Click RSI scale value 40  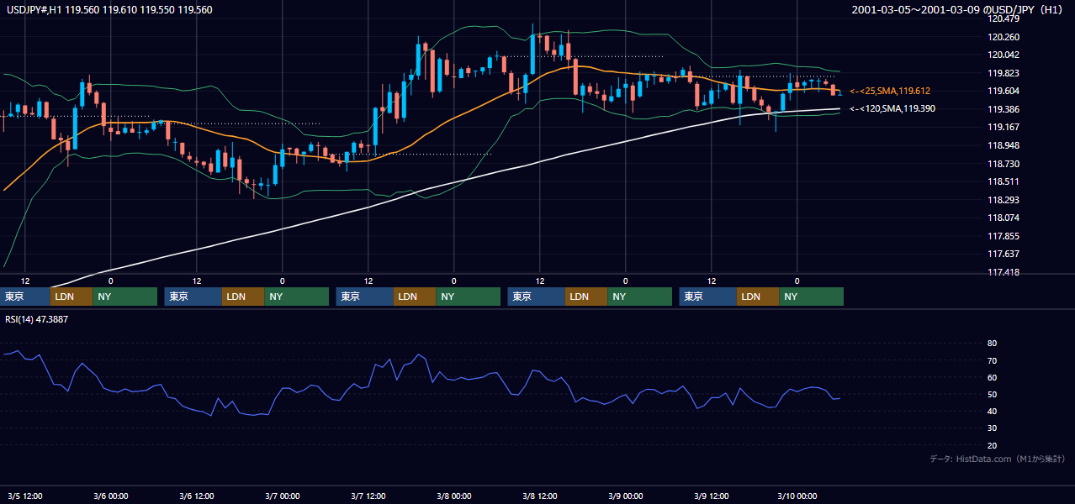click(x=992, y=411)
